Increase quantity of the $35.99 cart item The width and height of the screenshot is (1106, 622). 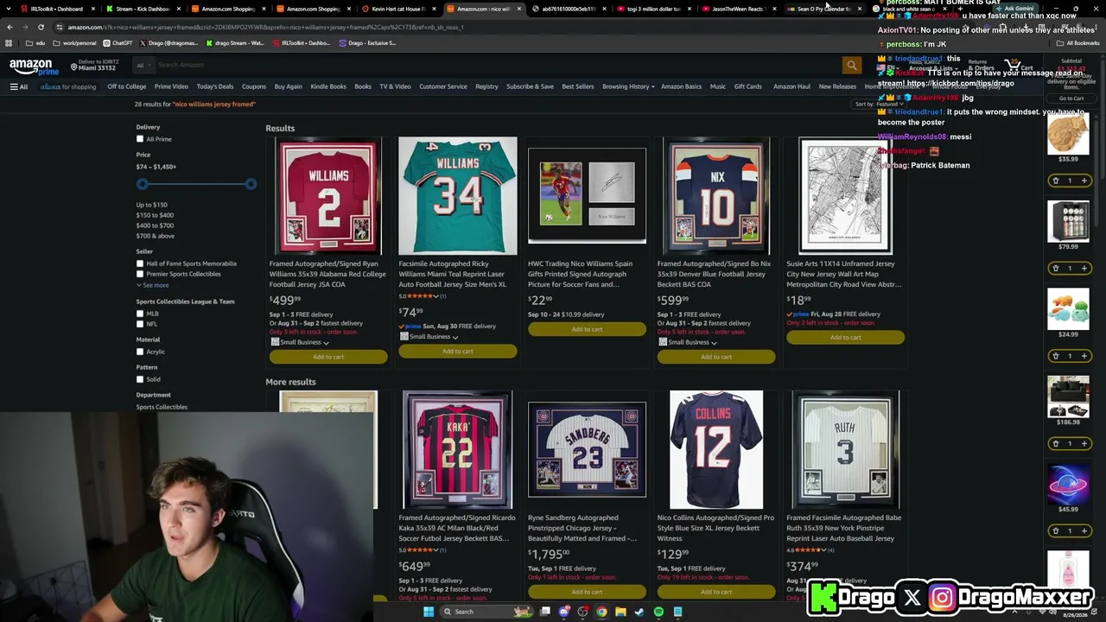(1084, 181)
